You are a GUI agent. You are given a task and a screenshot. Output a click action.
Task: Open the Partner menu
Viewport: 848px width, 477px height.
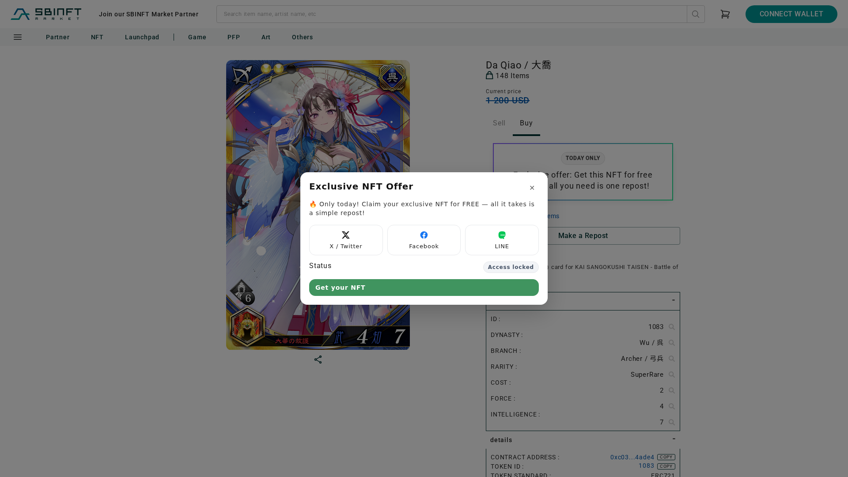click(x=58, y=38)
